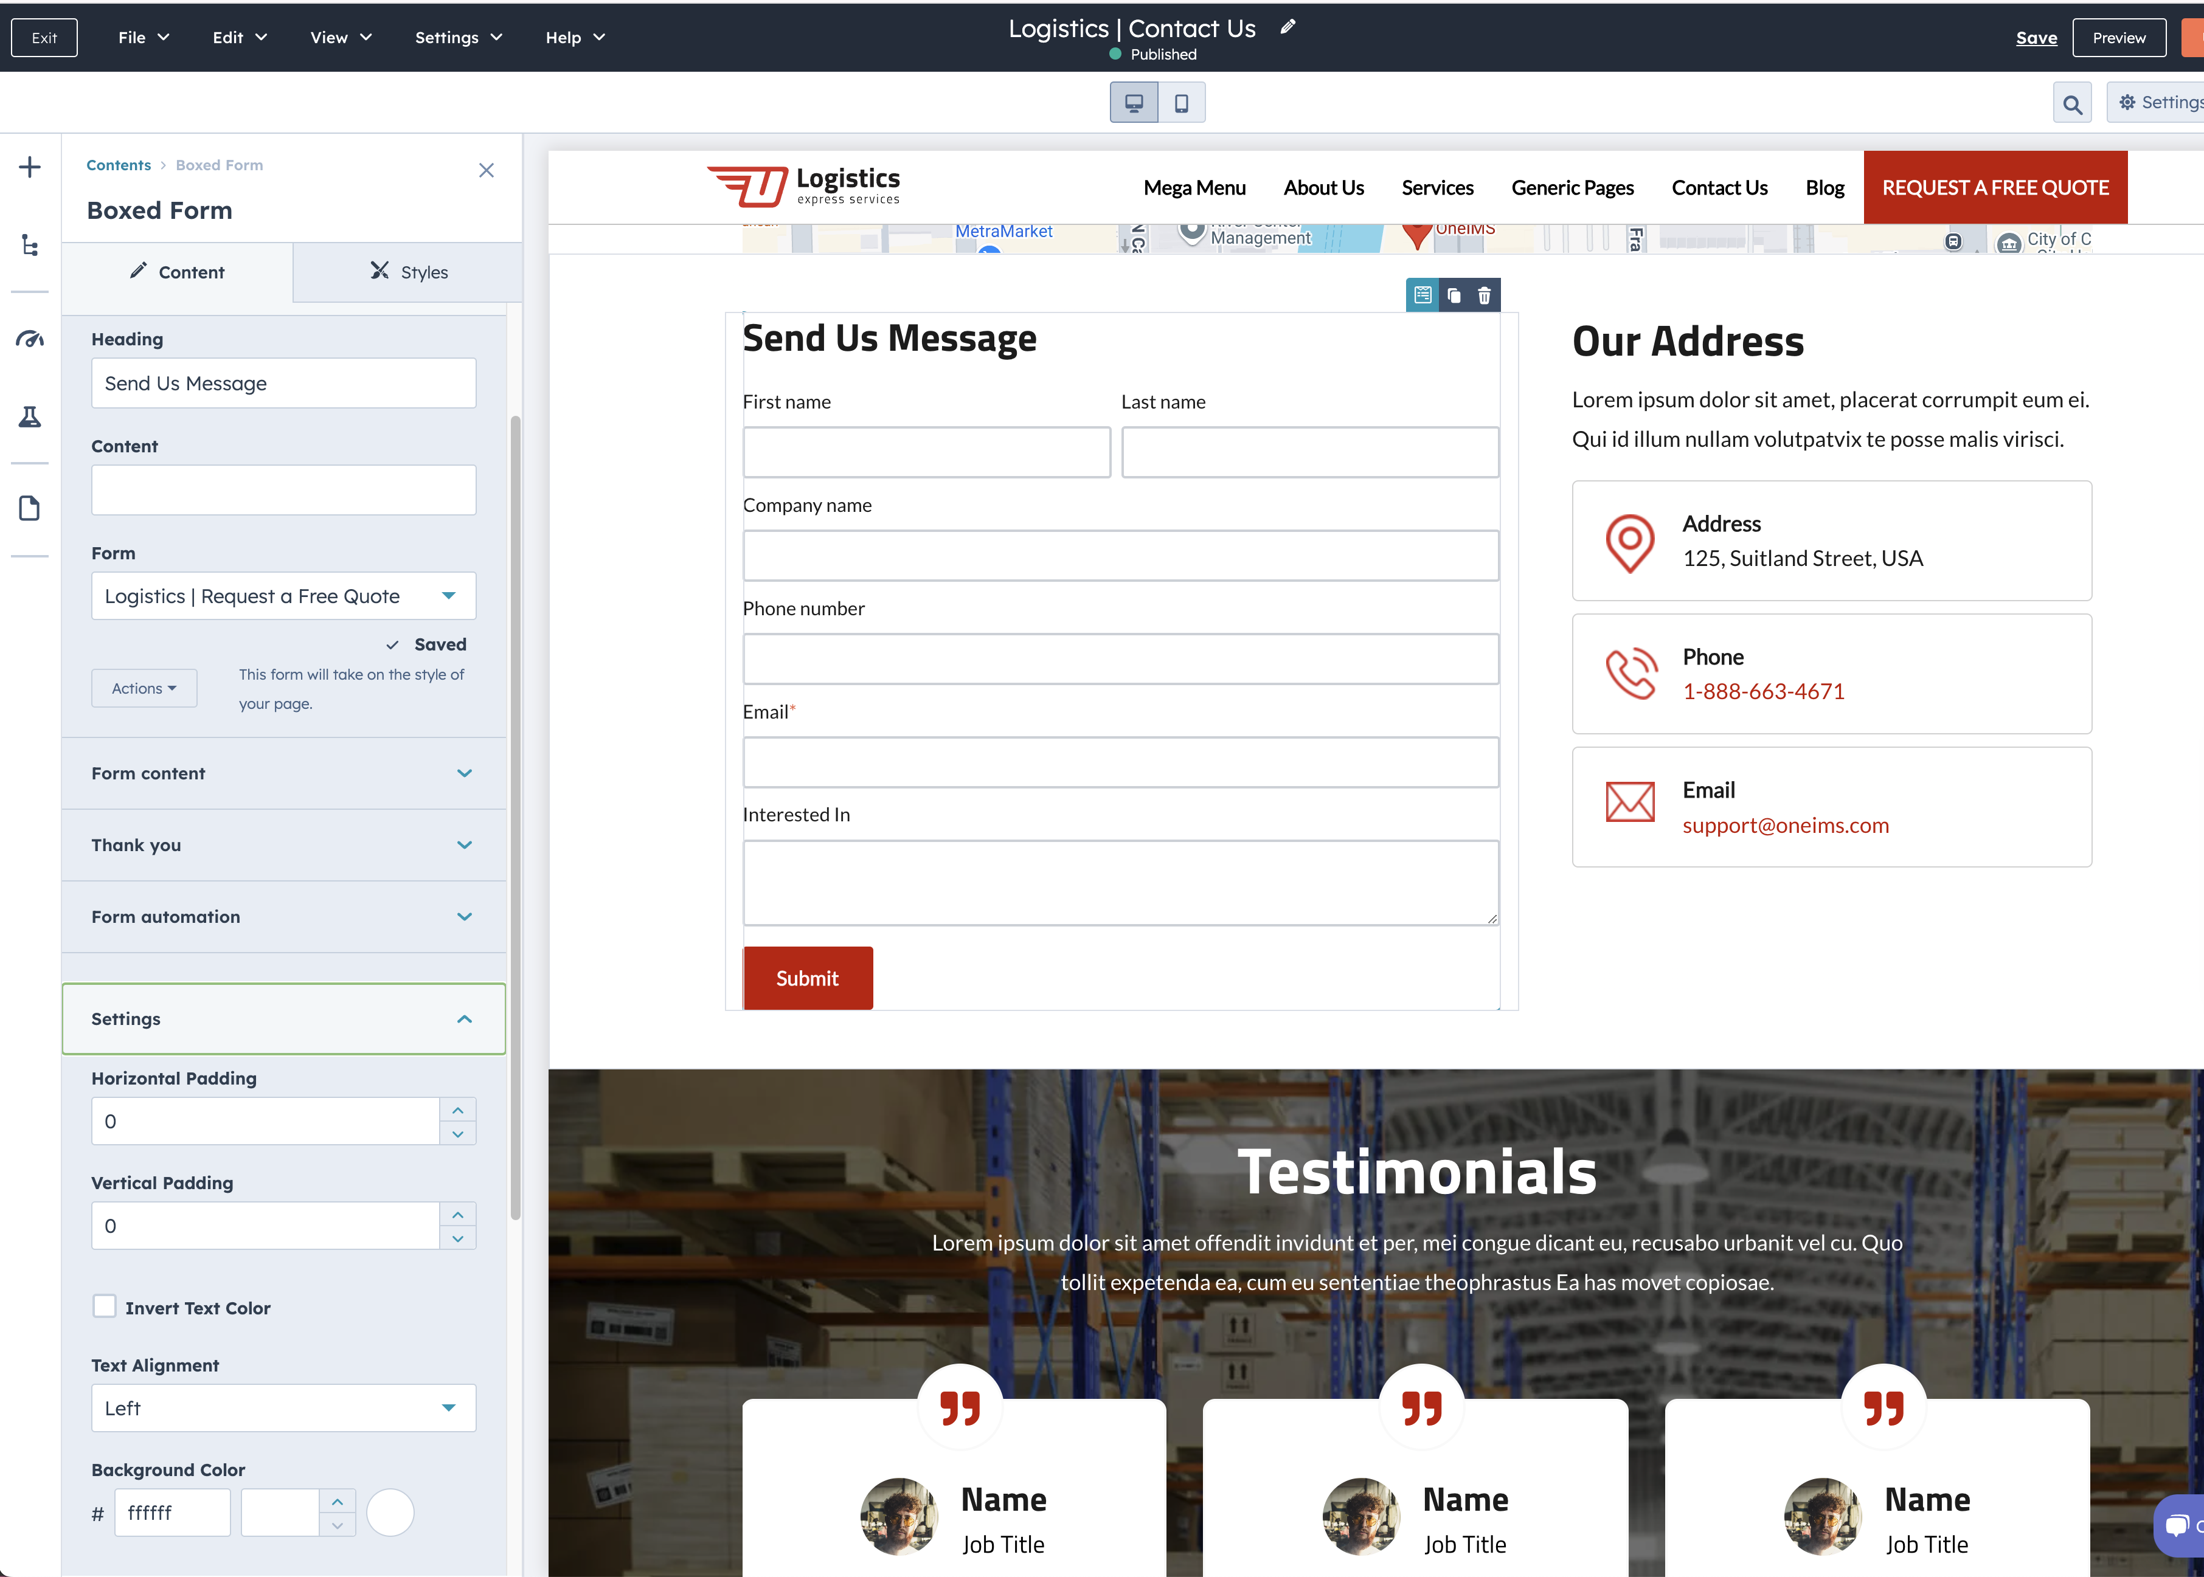This screenshot has height=1577, width=2204.
Task: Click the add module plus icon
Action: 30,167
